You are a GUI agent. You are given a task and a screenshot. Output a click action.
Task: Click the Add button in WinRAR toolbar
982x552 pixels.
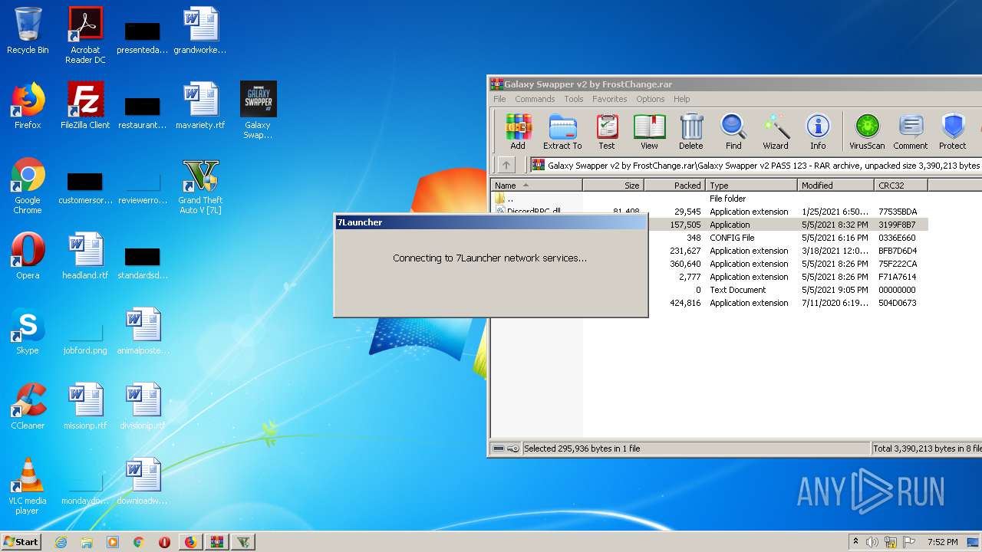coord(518,132)
